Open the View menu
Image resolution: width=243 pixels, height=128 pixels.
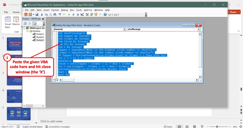(x=39, y=10)
